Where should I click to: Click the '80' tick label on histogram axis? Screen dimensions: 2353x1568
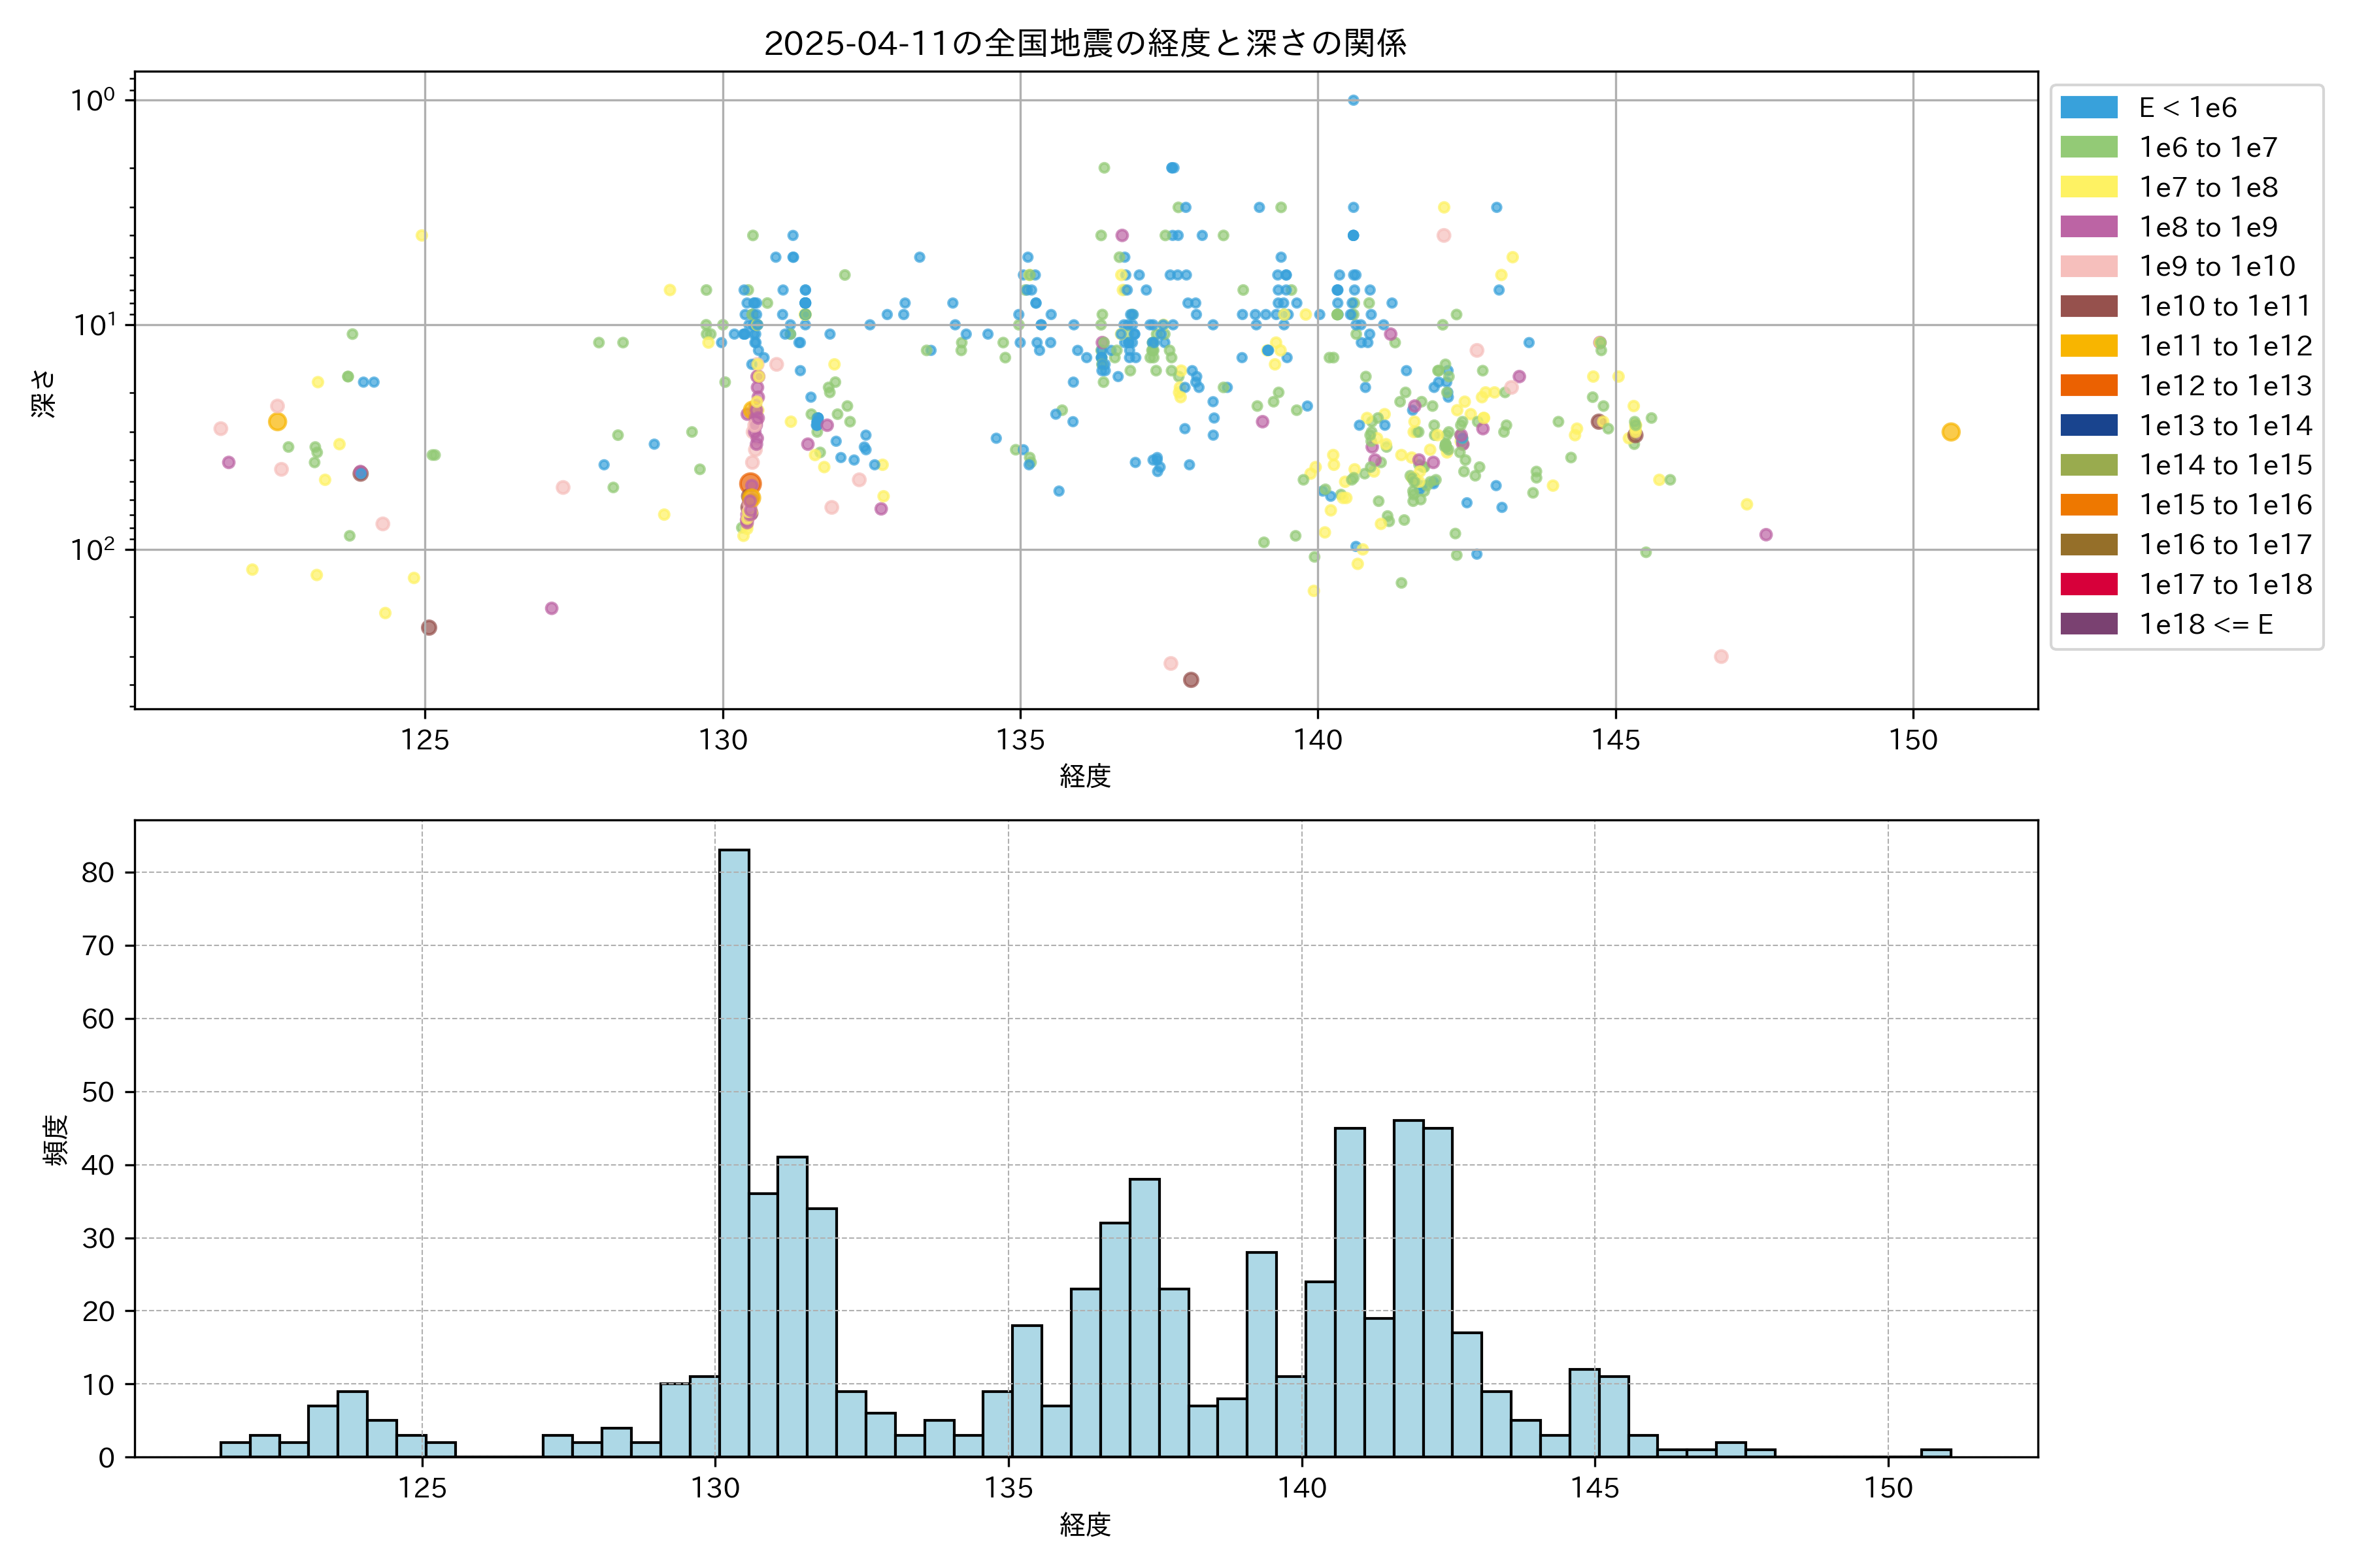pyautogui.click(x=98, y=873)
